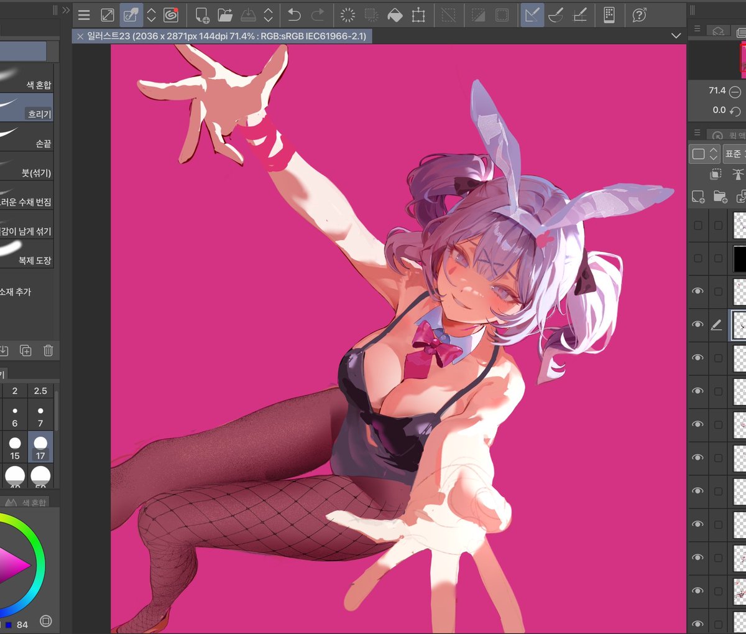
Task: Click the save download-tray icon
Action: point(247,15)
